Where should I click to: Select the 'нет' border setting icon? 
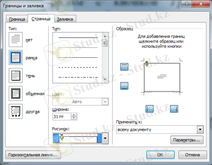coord(16,40)
